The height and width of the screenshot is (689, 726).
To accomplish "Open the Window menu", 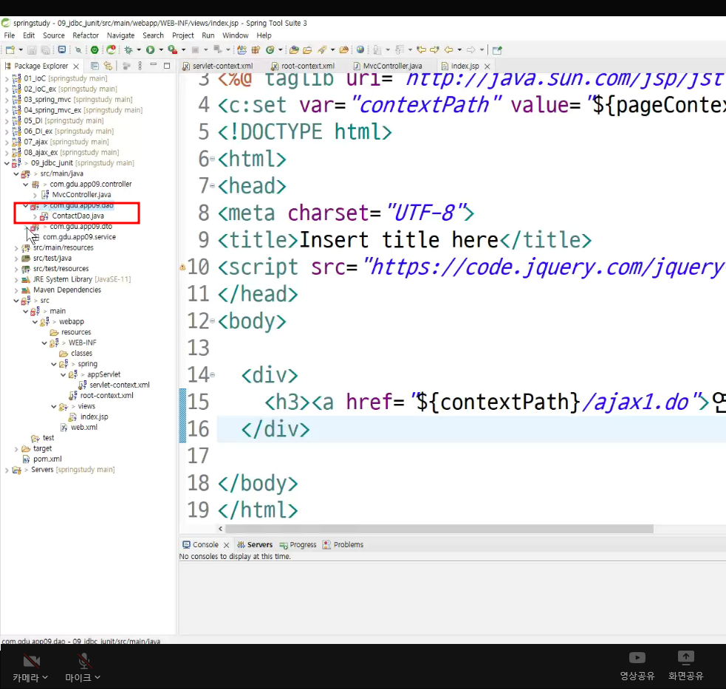I will click(235, 35).
